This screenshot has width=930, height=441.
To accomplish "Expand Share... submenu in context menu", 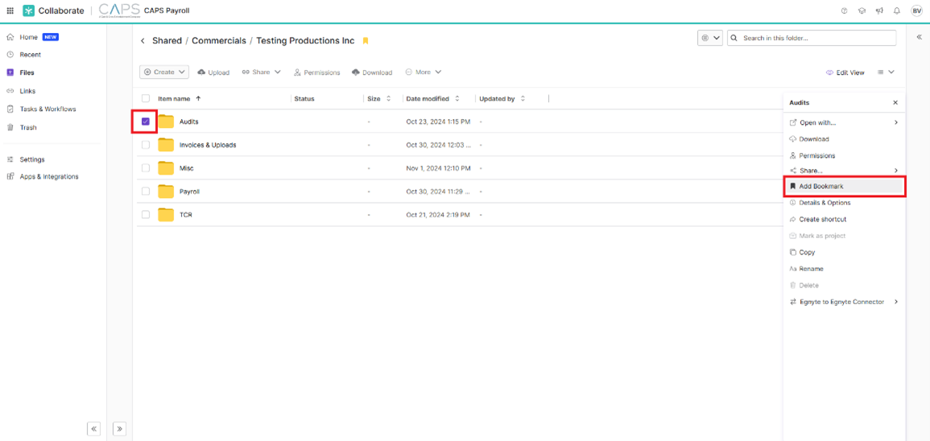I will (x=844, y=171).
